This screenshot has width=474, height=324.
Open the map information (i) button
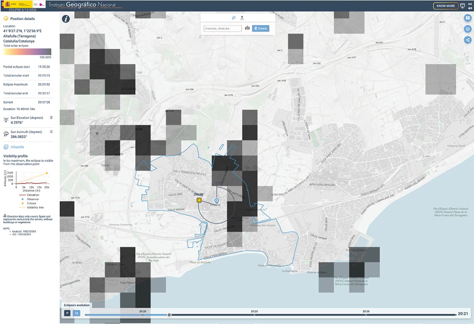pyautogui.click(x=66, y=19)
